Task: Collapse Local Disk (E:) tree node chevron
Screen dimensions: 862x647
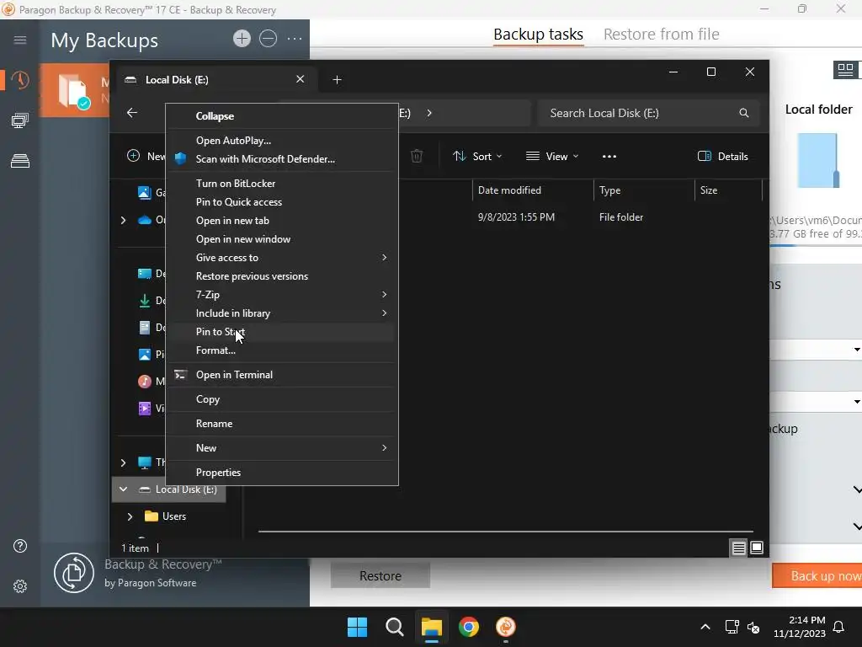Action: pos(123,489)
